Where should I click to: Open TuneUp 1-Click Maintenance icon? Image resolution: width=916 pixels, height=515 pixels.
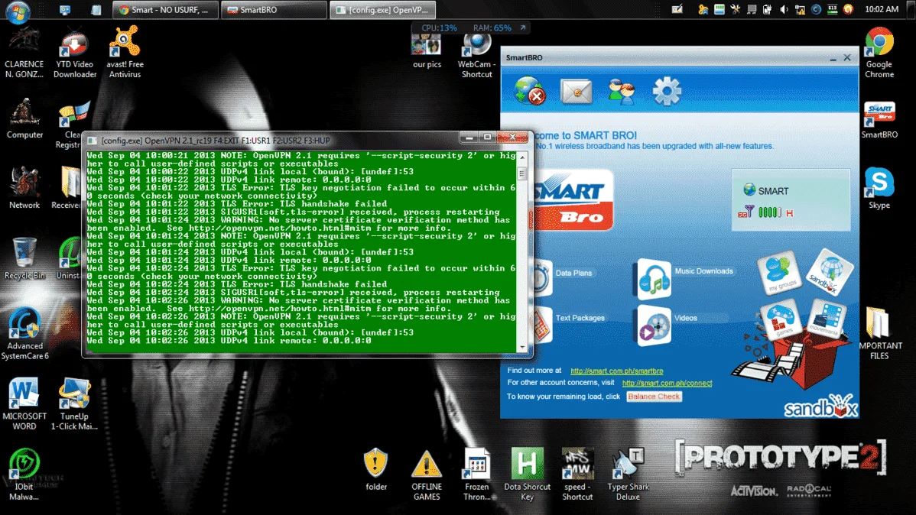74,404
